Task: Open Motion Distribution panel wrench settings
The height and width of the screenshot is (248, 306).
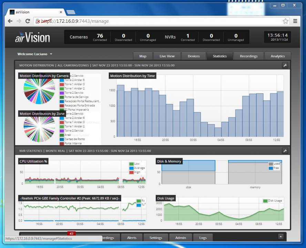Action: [x=285, y=65]
